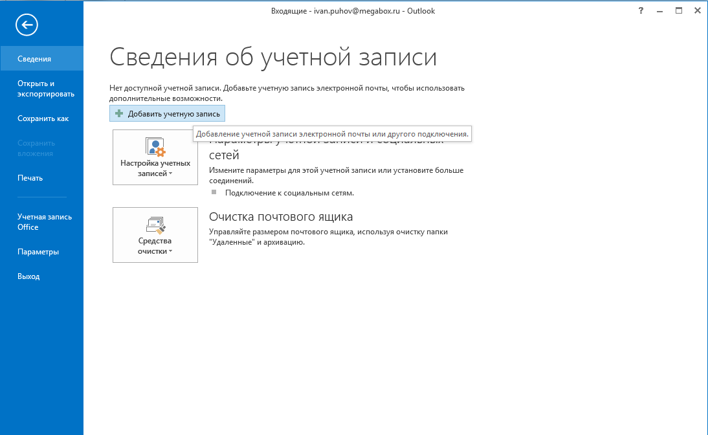Click the green plus icon for adding account
The width and height of the screenshot is (708, 435).
pyautogui.click(x=118, y=114)
